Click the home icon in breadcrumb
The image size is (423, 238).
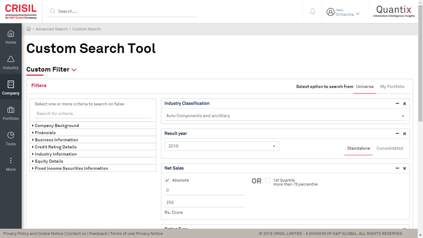click(29, 29)
